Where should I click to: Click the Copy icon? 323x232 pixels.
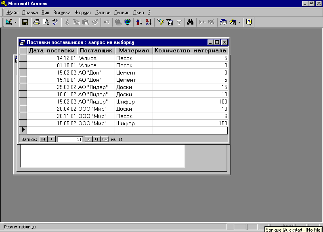pyautogui.click(x=76, y=22)
